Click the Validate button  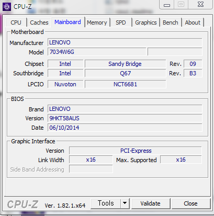pos(151,203)
